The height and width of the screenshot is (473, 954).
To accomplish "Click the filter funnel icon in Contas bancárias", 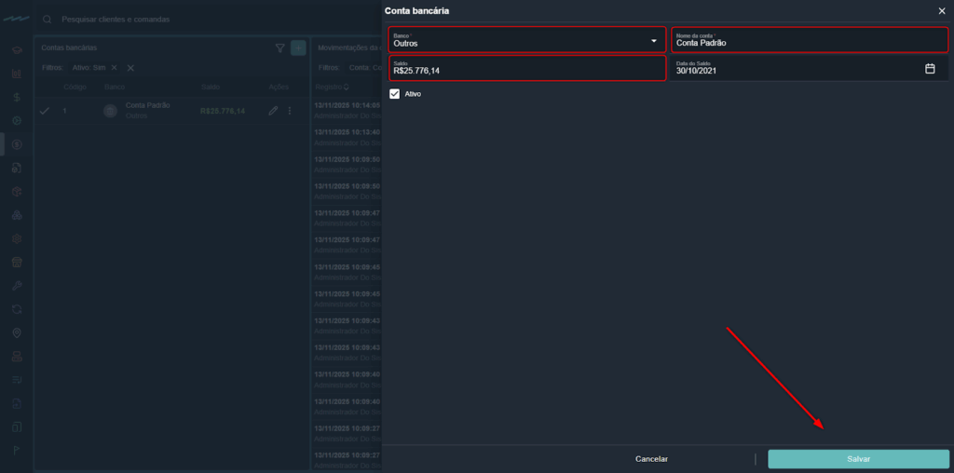I will click(280, 47).
